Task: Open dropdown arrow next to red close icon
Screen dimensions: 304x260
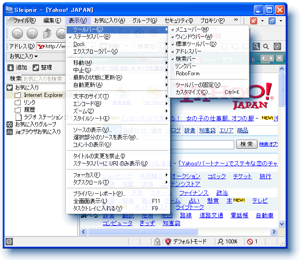Action: point(262,21)
